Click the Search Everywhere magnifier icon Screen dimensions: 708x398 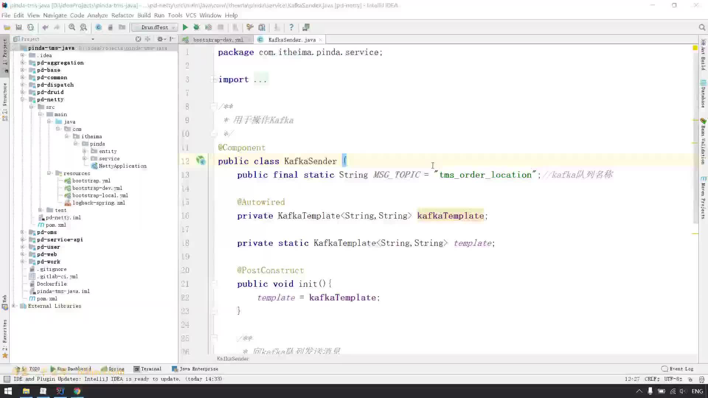click(x=702, y=27)
